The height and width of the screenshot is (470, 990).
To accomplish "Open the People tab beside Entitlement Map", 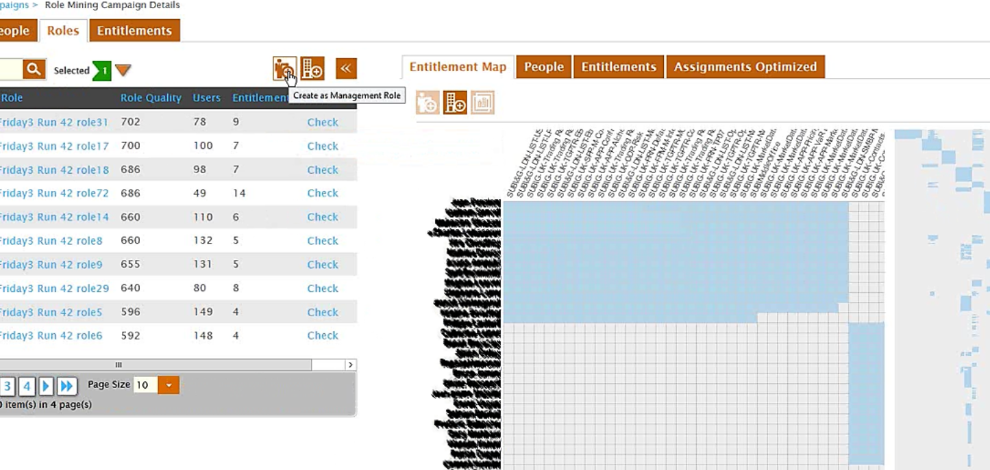I will (x=544, y=67).
